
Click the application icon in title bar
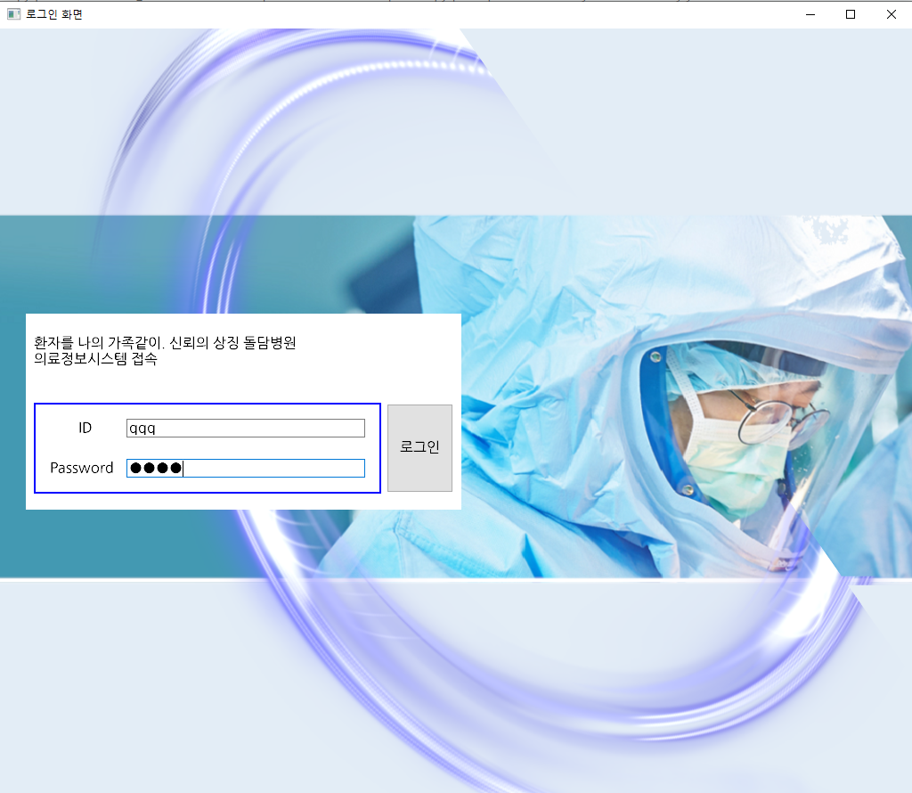pos(14,14)
